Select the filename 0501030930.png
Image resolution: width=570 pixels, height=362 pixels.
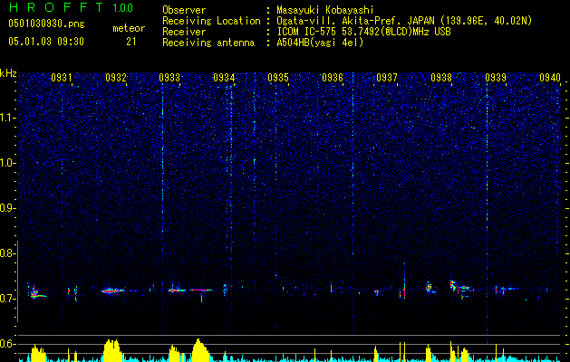46,24
